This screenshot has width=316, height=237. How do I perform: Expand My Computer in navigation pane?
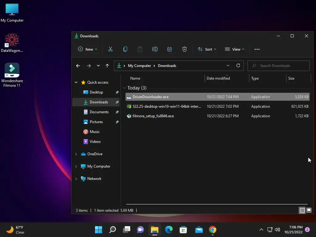[x=76, y=166]
